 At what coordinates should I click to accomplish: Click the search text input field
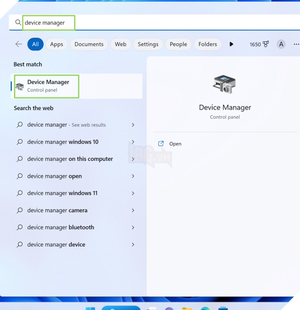point(143,22)
